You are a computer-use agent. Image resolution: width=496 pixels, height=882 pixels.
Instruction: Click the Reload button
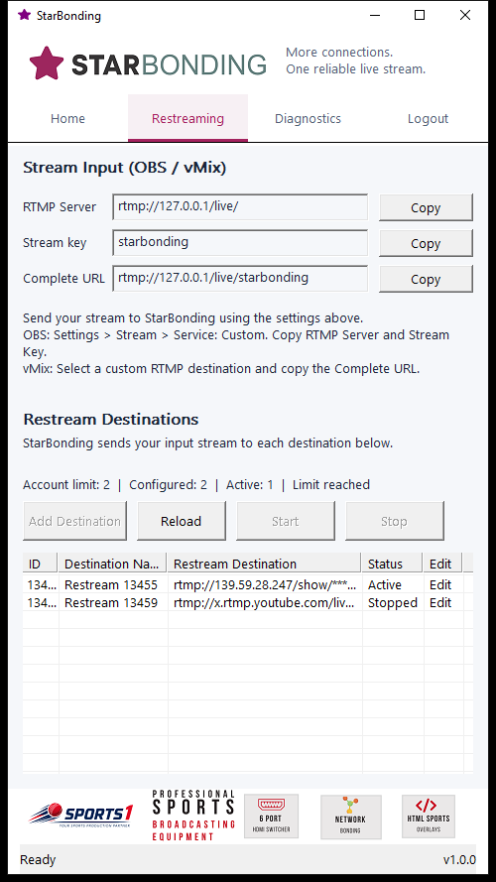(182, 522)
